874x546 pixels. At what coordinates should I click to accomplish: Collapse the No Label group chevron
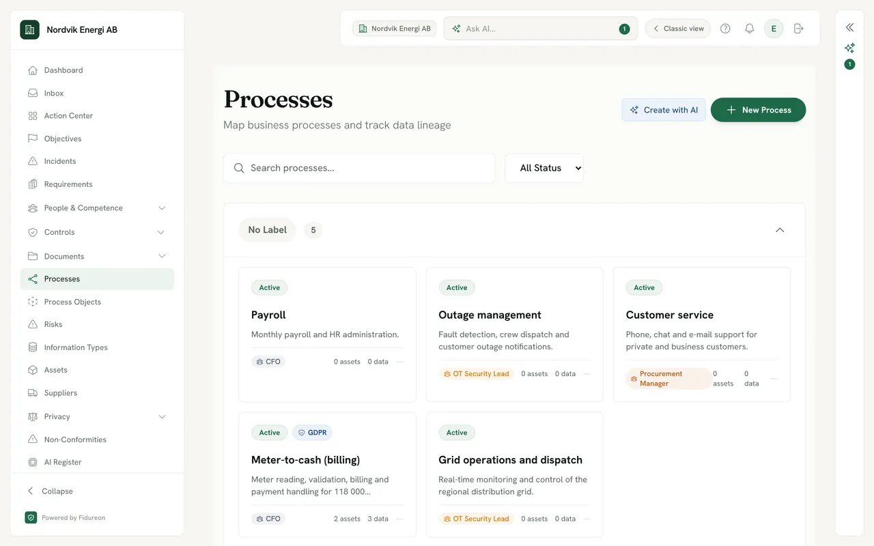tap(780, 230)
